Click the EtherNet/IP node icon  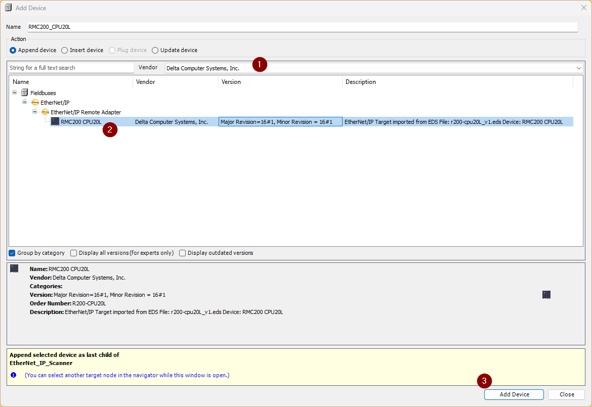click(x=35, y=103)
